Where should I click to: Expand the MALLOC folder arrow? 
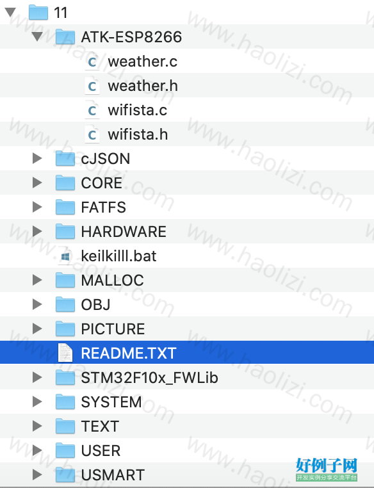point(37,280)
